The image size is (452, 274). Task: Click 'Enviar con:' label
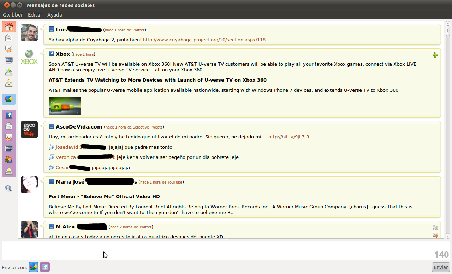[x=14, y=267]
